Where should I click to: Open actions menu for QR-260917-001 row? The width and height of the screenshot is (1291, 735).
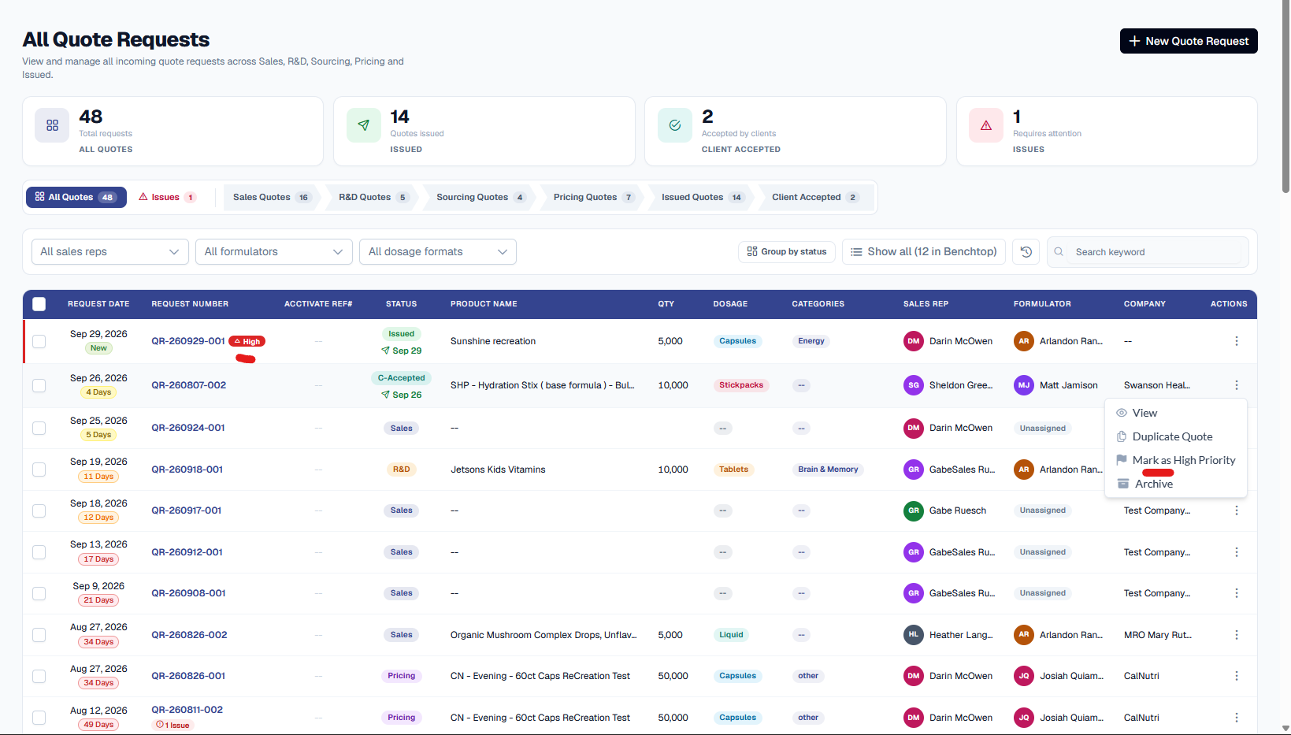pyautogui.click(x=1236, y=510)
